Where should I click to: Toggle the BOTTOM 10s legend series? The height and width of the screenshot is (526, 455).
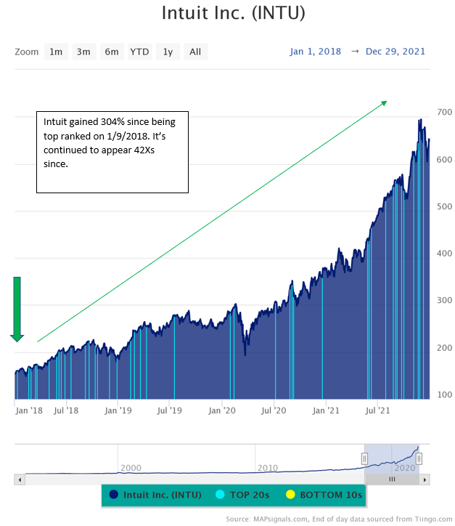tap(324, 495)
